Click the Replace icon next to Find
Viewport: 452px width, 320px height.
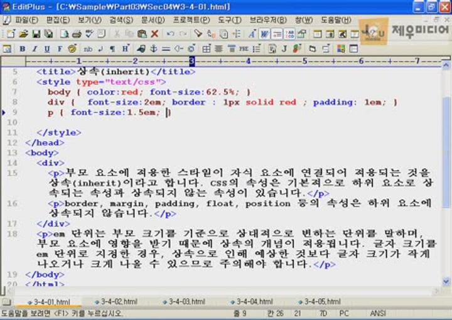(x=211, y=34)
